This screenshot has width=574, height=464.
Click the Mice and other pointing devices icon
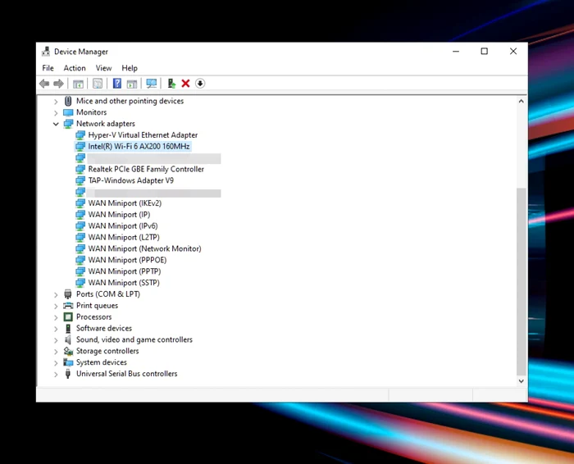68,101
